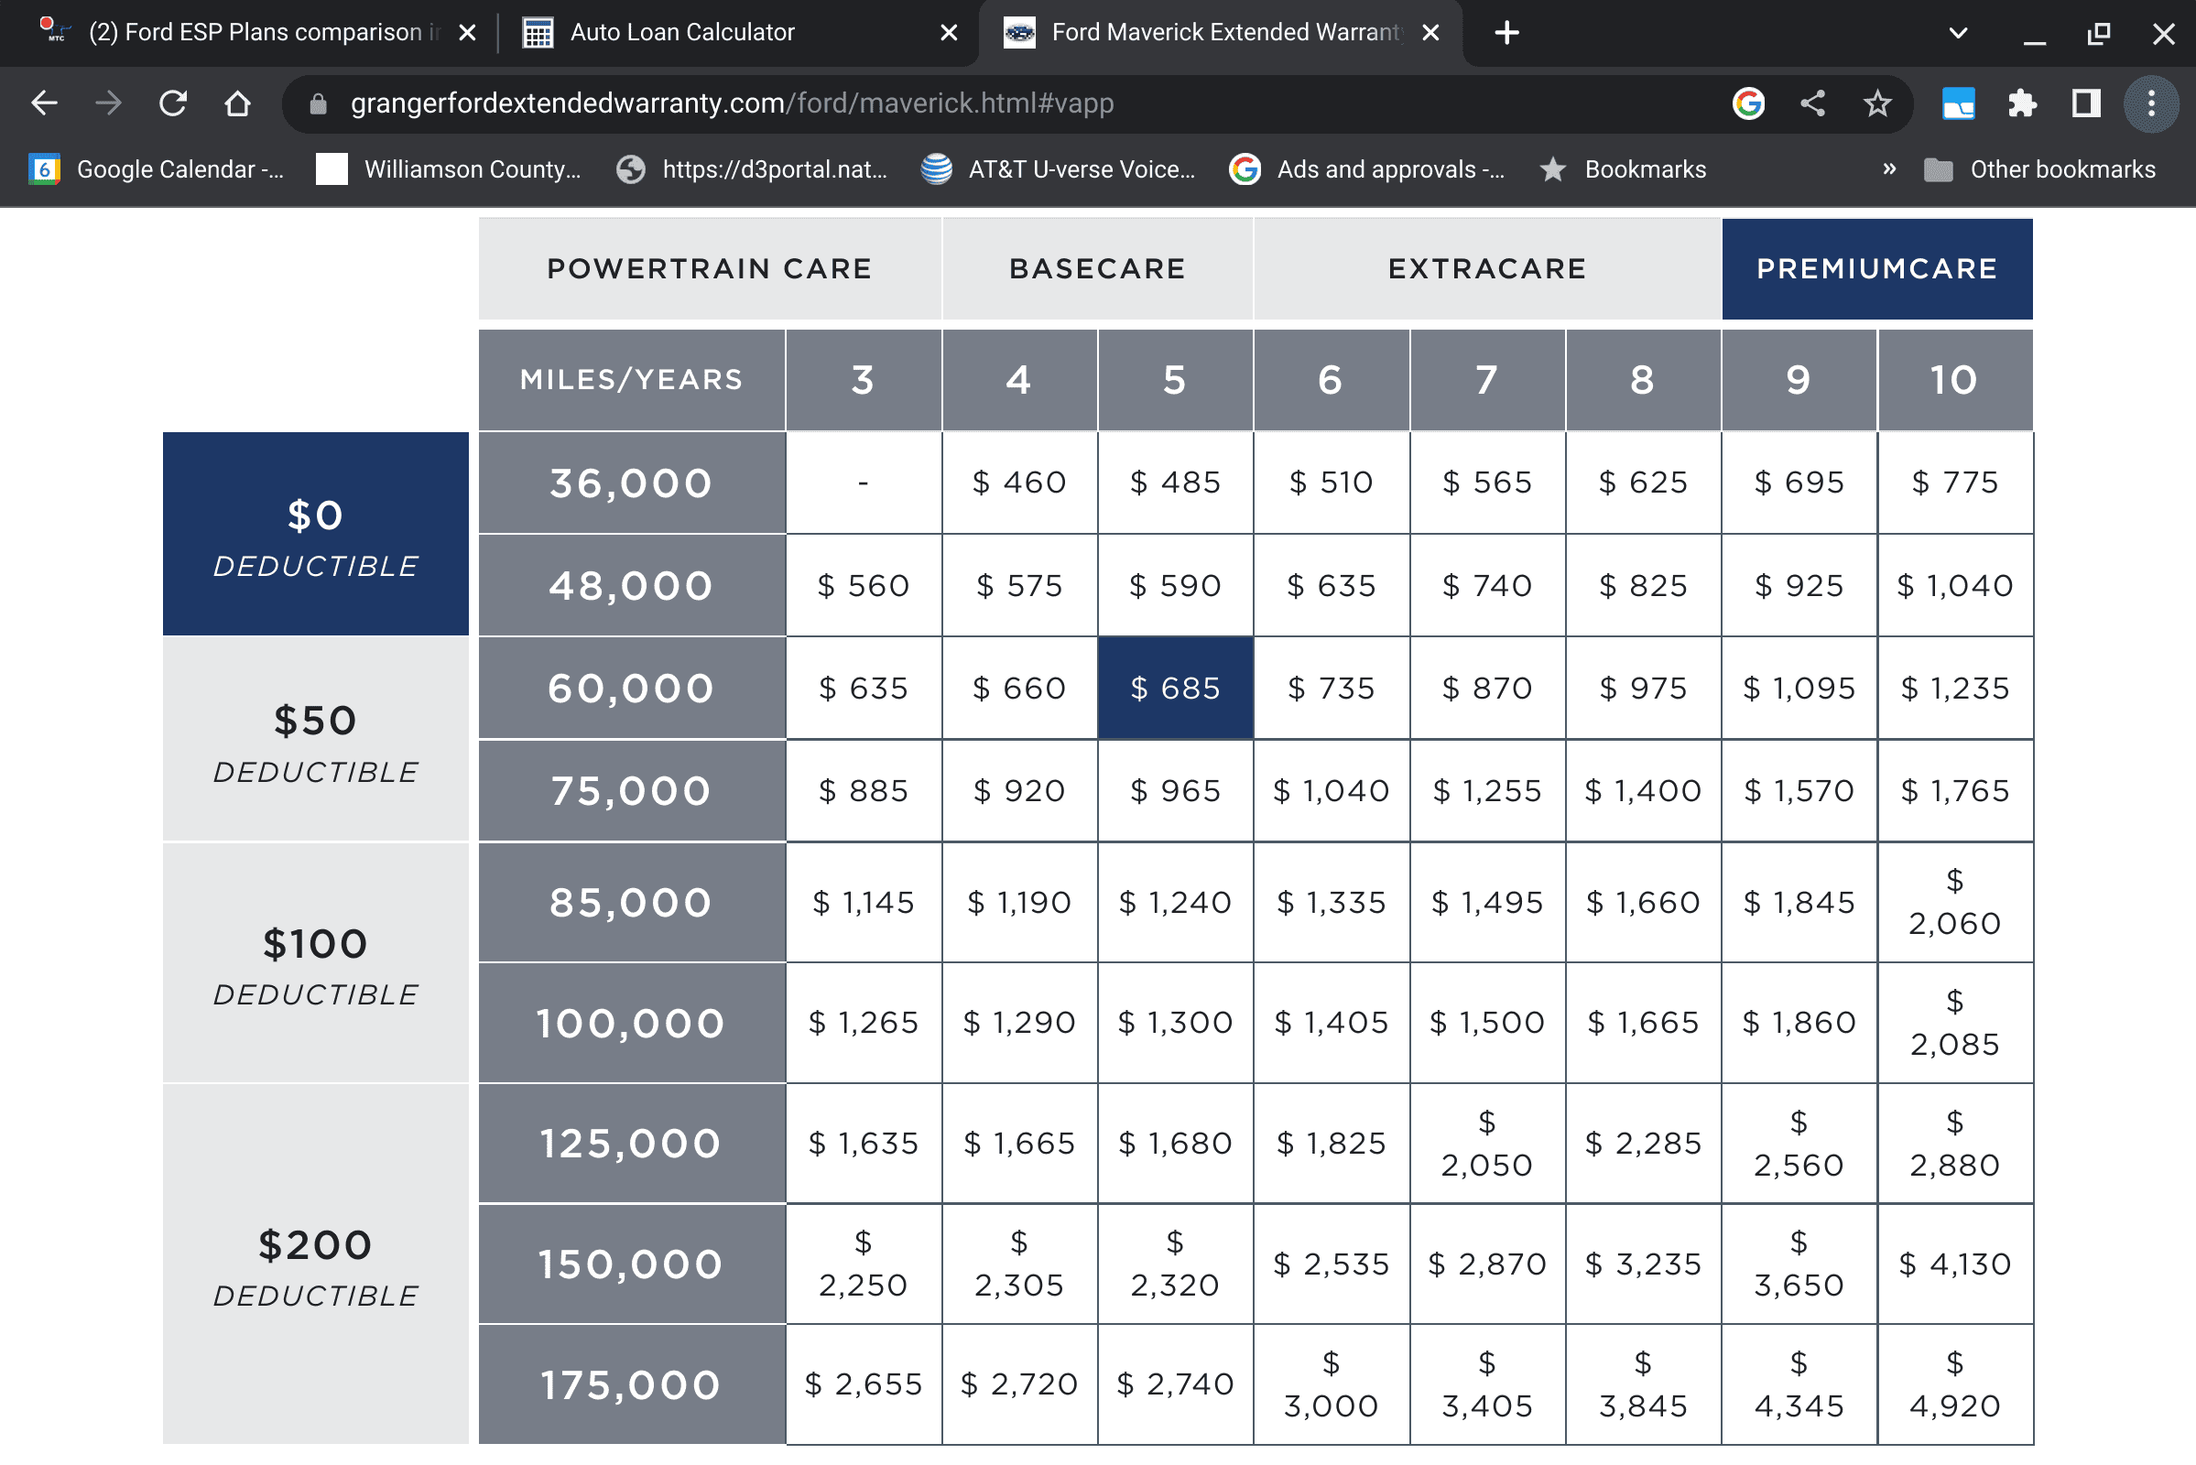Image resolution: width=2196 pixels, height=1465 pixels.
Task: Select the highlighted $ 685 price cell
Action: coord(1175,689)
